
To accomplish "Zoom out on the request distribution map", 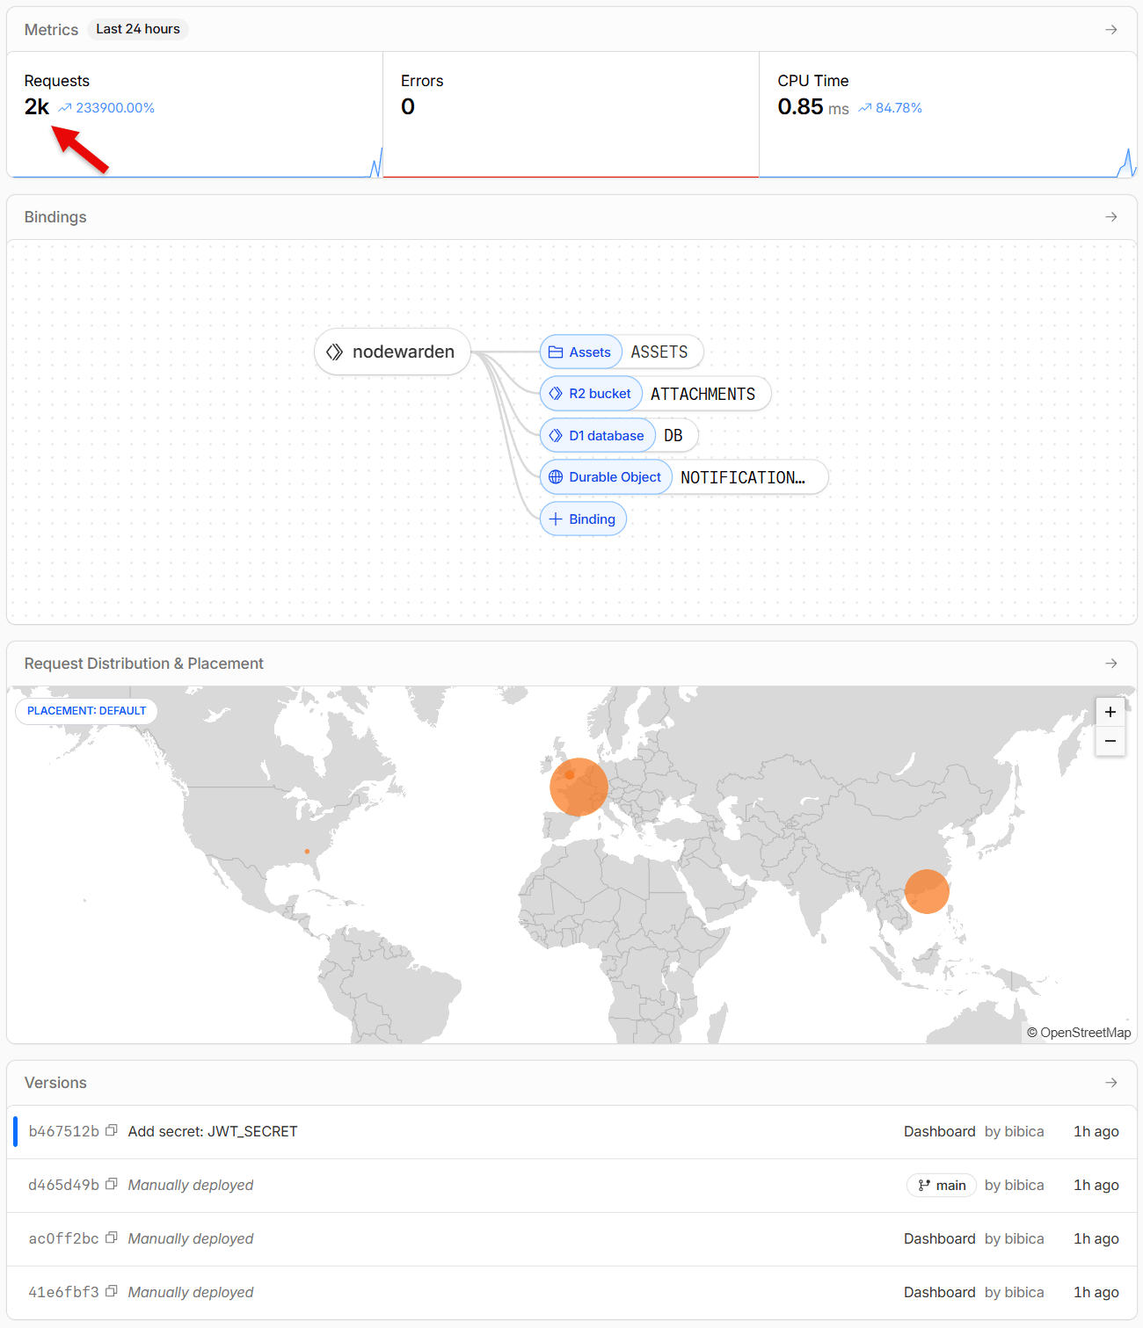I will tap(1110, 741).
